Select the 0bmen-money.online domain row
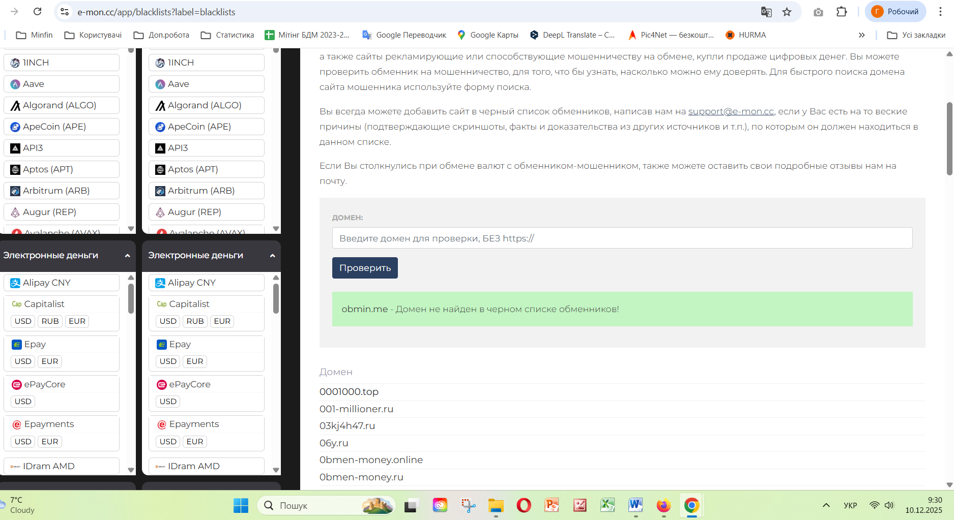Screen dimensions: 954x520 pos(622,460)
